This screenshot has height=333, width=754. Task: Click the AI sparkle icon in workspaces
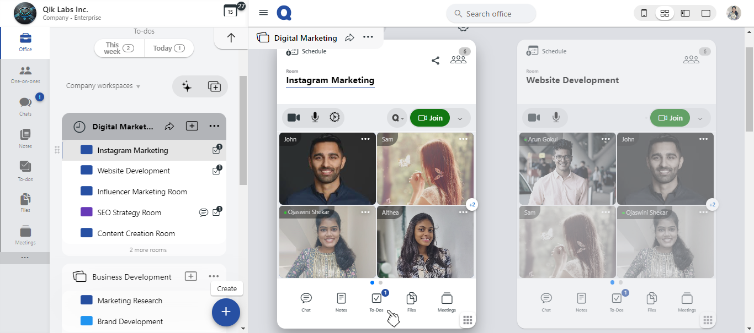click(x=187, y=86)
